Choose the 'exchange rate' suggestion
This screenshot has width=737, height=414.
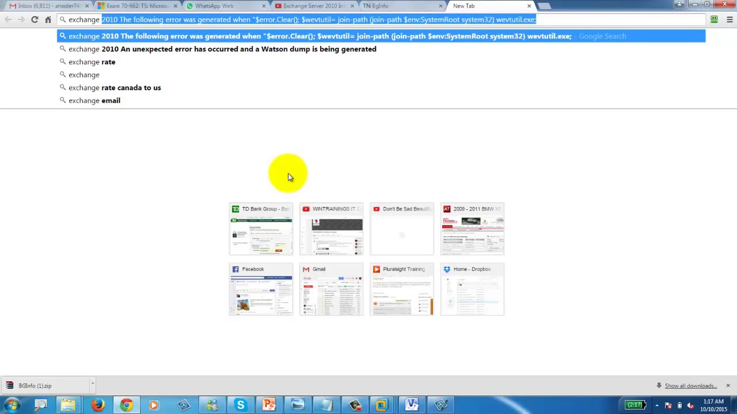click(x=381, y=62)
